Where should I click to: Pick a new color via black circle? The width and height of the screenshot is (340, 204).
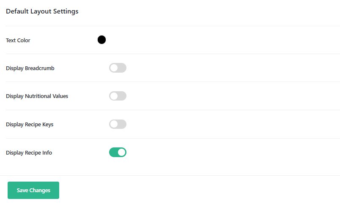pyautogui.click(x=101, y=40)
